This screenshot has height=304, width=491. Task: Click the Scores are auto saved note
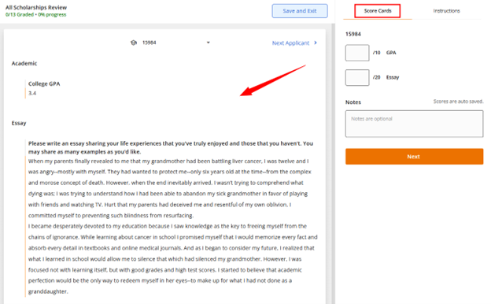point(458,102)
